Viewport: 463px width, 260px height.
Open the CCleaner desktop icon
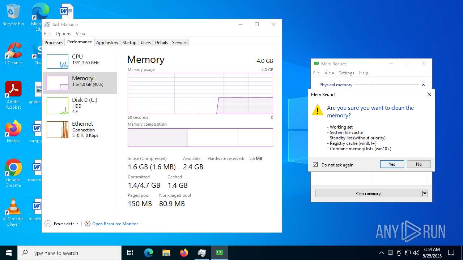(x=13, y=54)
